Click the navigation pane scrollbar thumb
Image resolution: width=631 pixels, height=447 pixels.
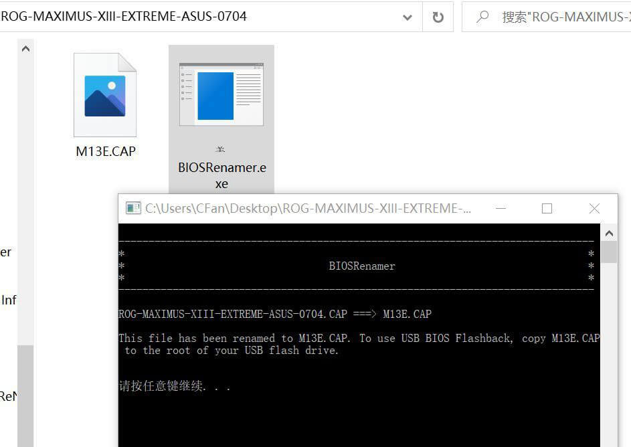click(25, 395)
